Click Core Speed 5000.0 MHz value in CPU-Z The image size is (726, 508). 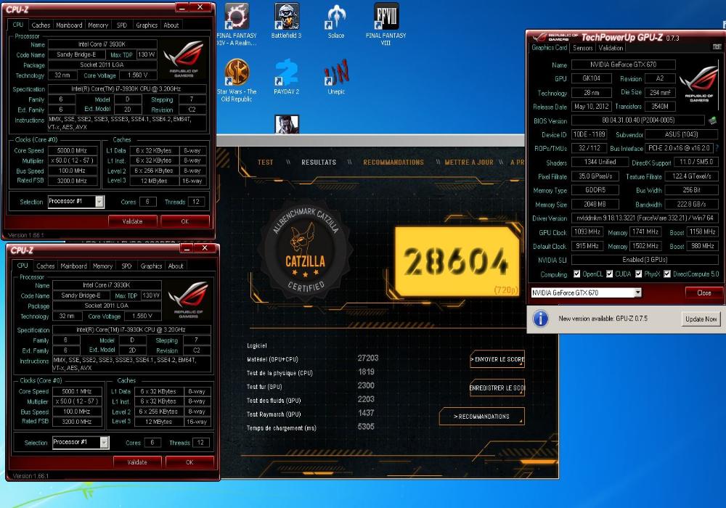pos(72,150)
